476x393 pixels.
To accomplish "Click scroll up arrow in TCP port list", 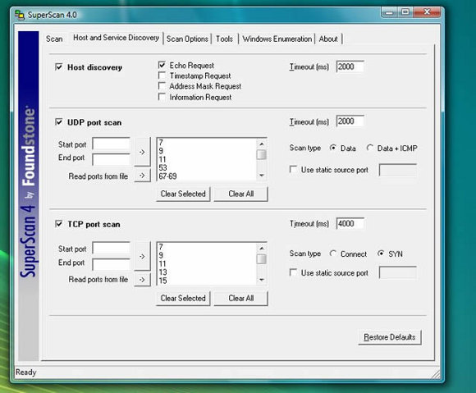I will (261, 249).
